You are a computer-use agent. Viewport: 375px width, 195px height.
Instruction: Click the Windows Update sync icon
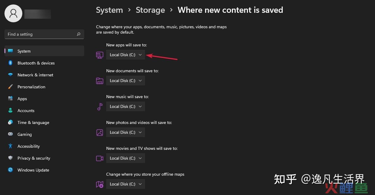tap(10, 170)
